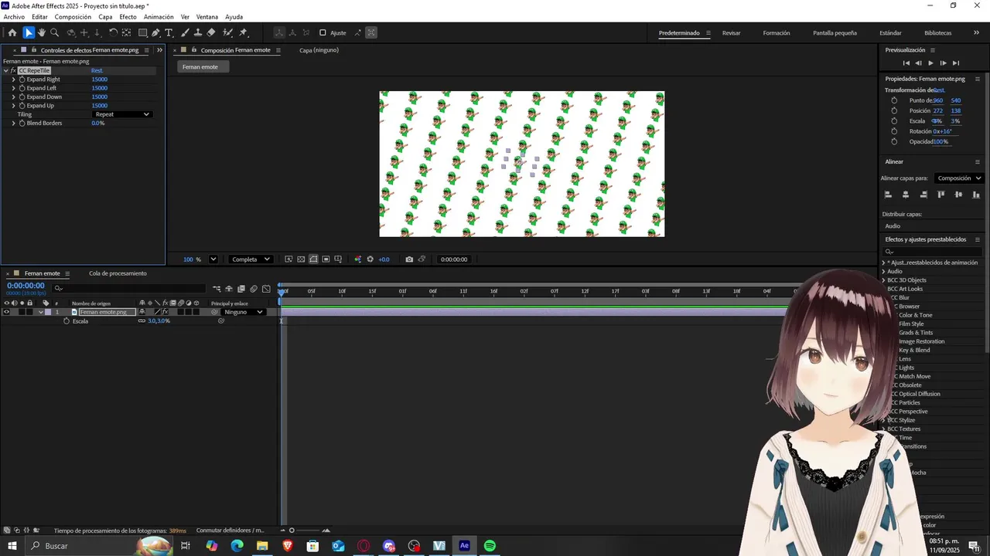Click the snapshot camera icon in viewer
Viewport: 990px width, 556px height.
[409, 259]
